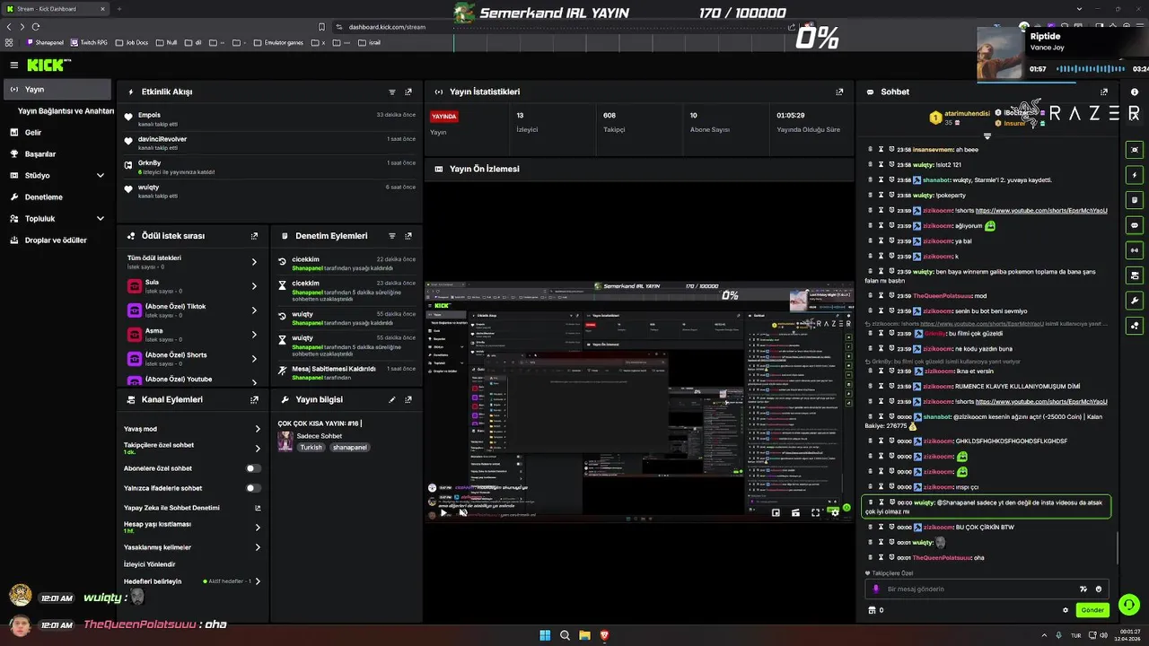1149x646 pixels.
Task: Open Windows taskbar search
Action: click(x=565, y=635)
